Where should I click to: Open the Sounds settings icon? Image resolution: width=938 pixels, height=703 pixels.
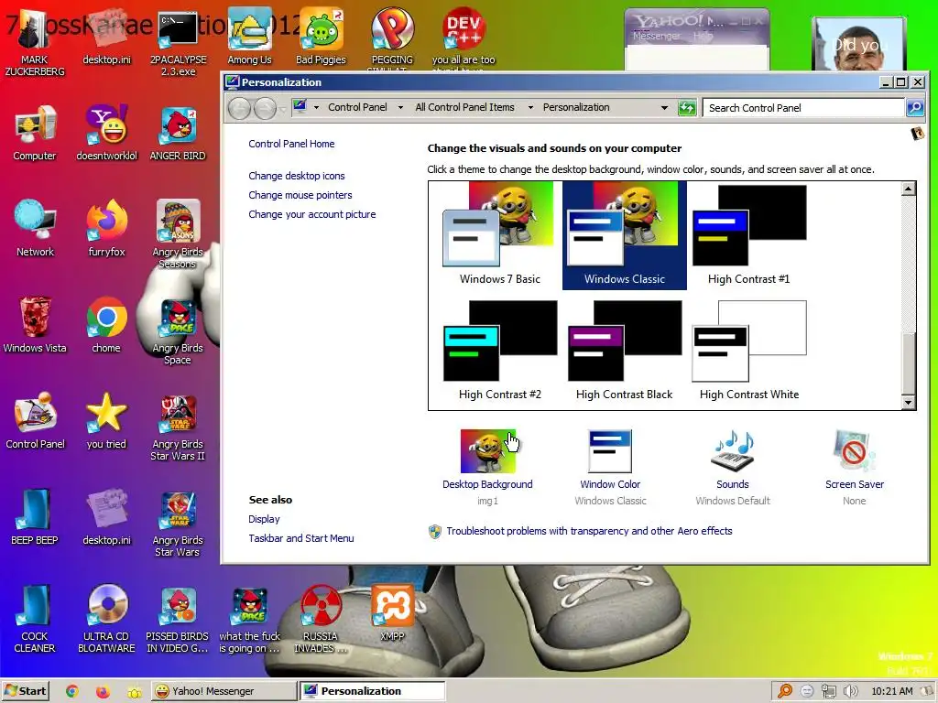tap(732, 451)
